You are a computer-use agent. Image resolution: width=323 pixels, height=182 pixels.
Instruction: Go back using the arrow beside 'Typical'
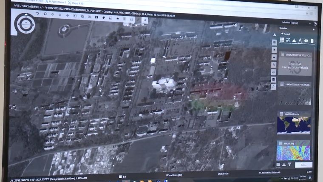pyautogui.click(x=282, y=34)
